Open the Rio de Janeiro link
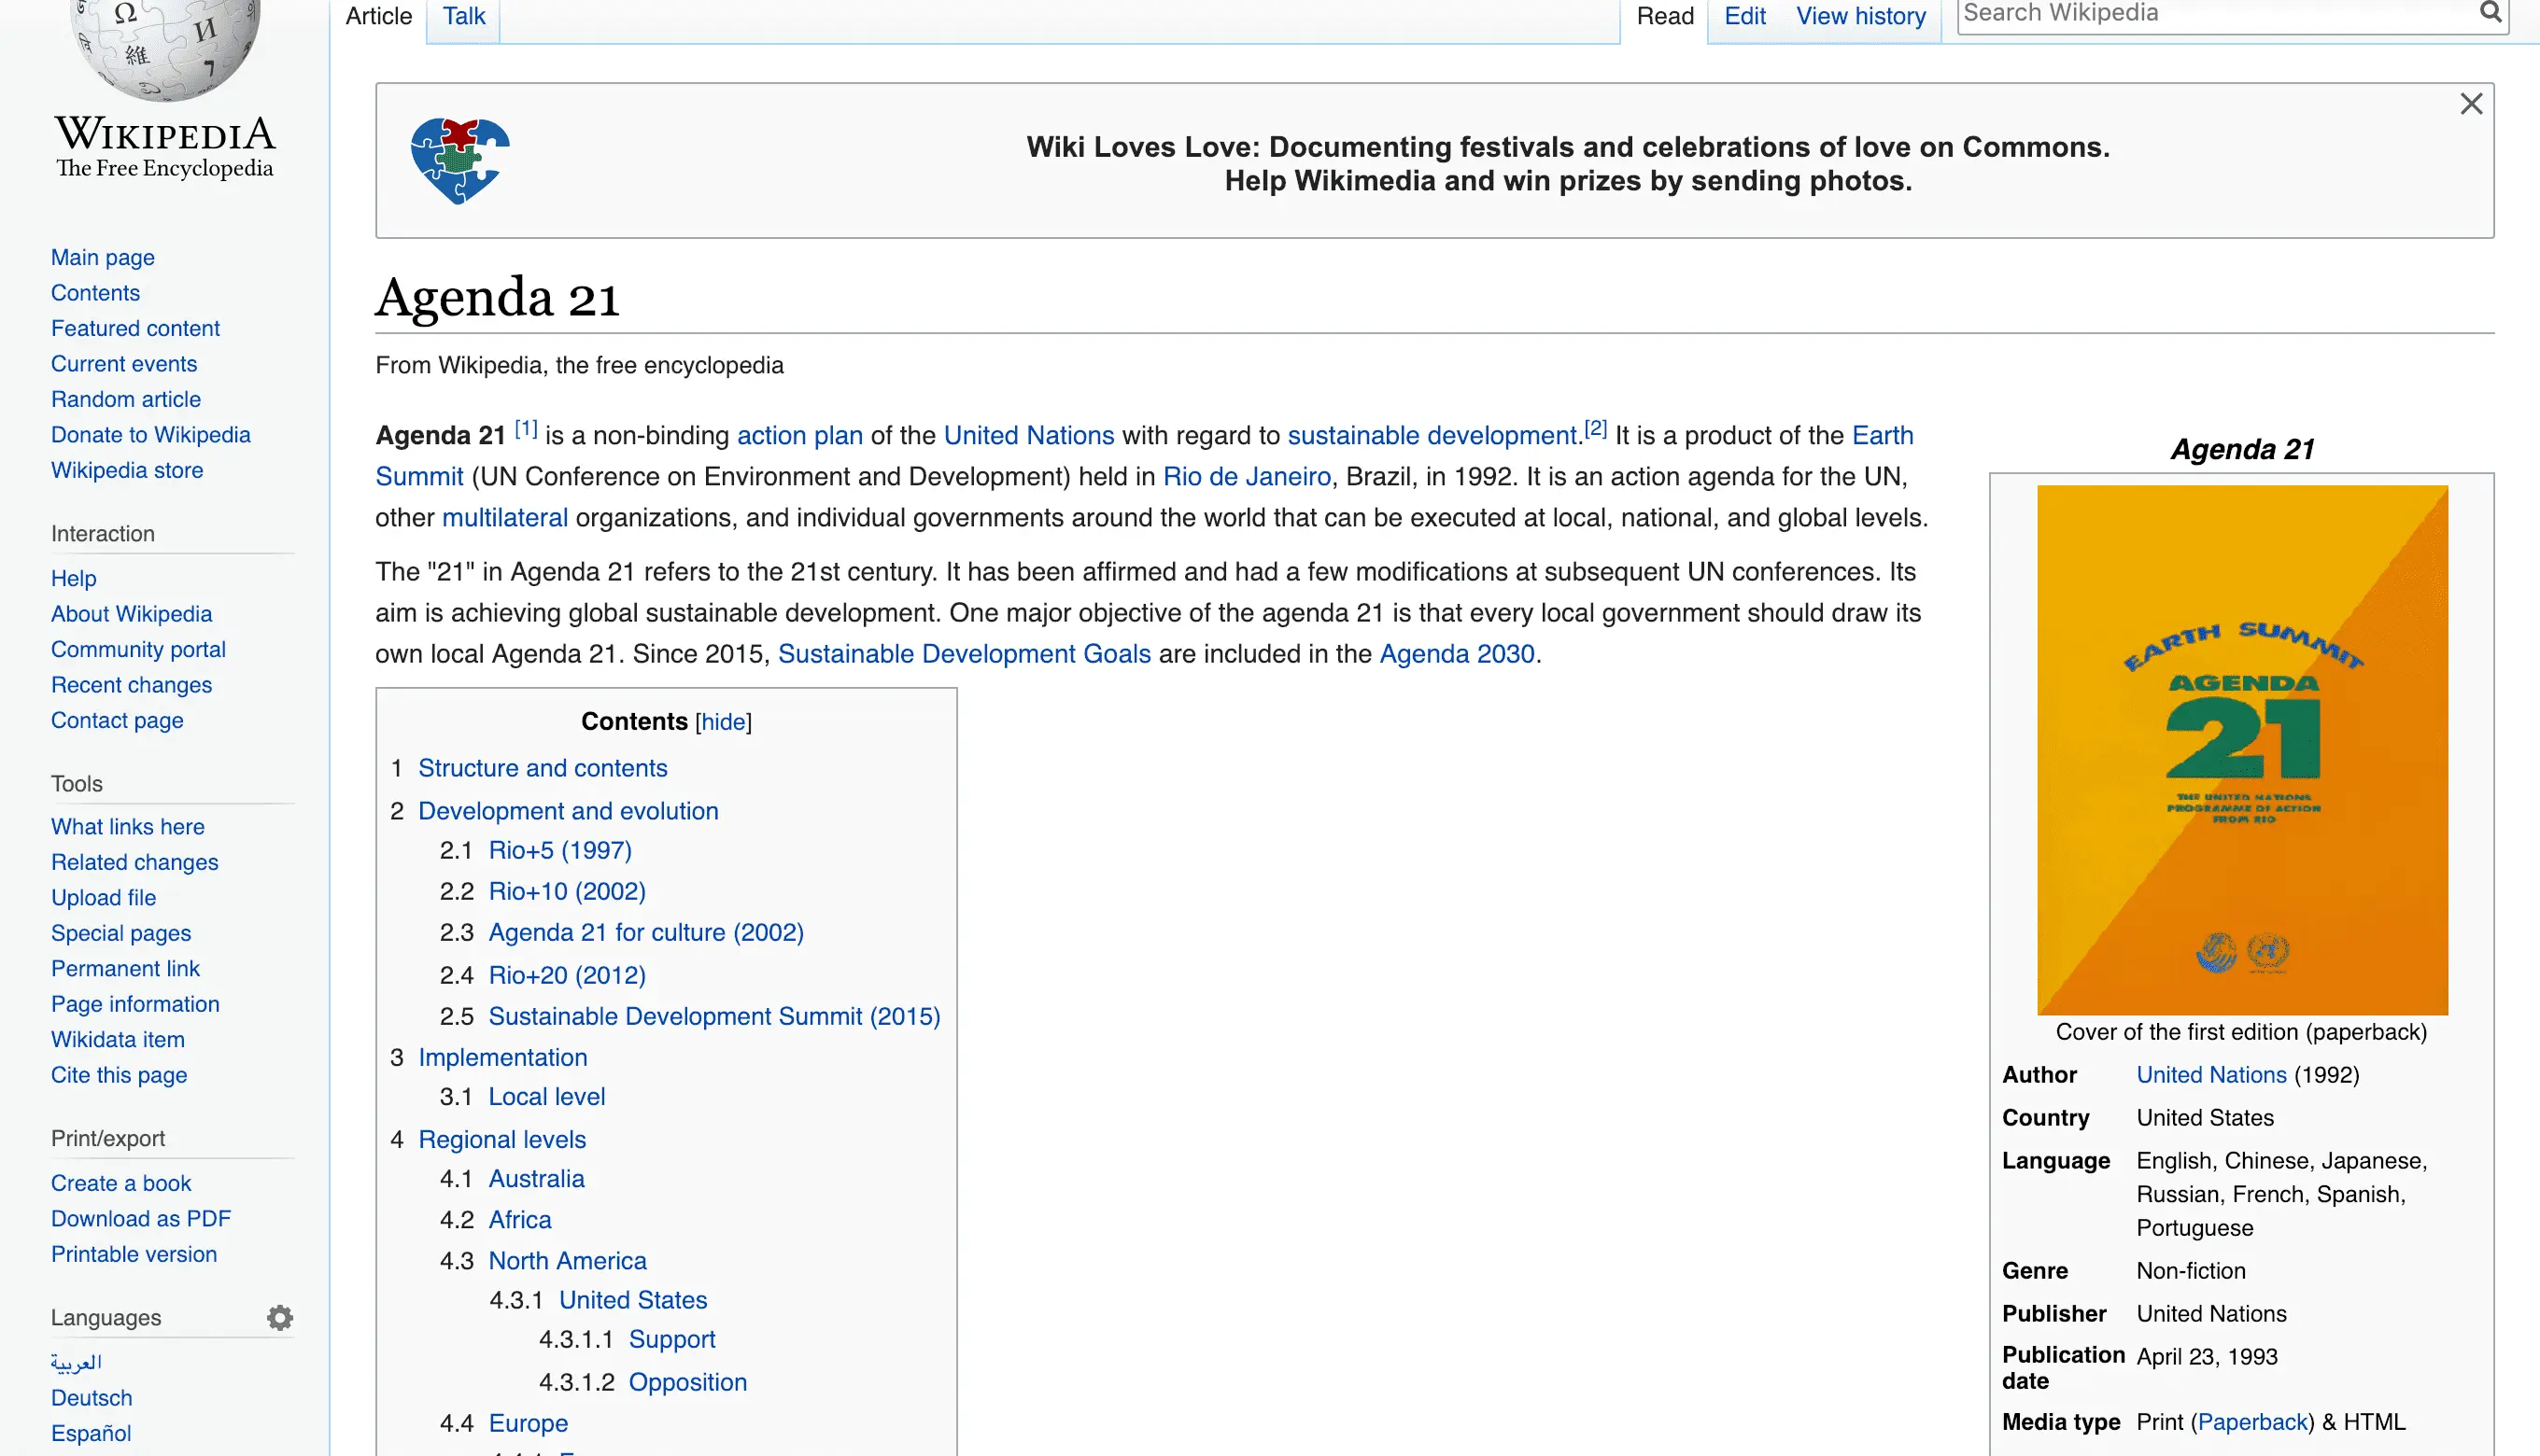This screenshot has height=1456, width=2540. [x=1246, y=476]
